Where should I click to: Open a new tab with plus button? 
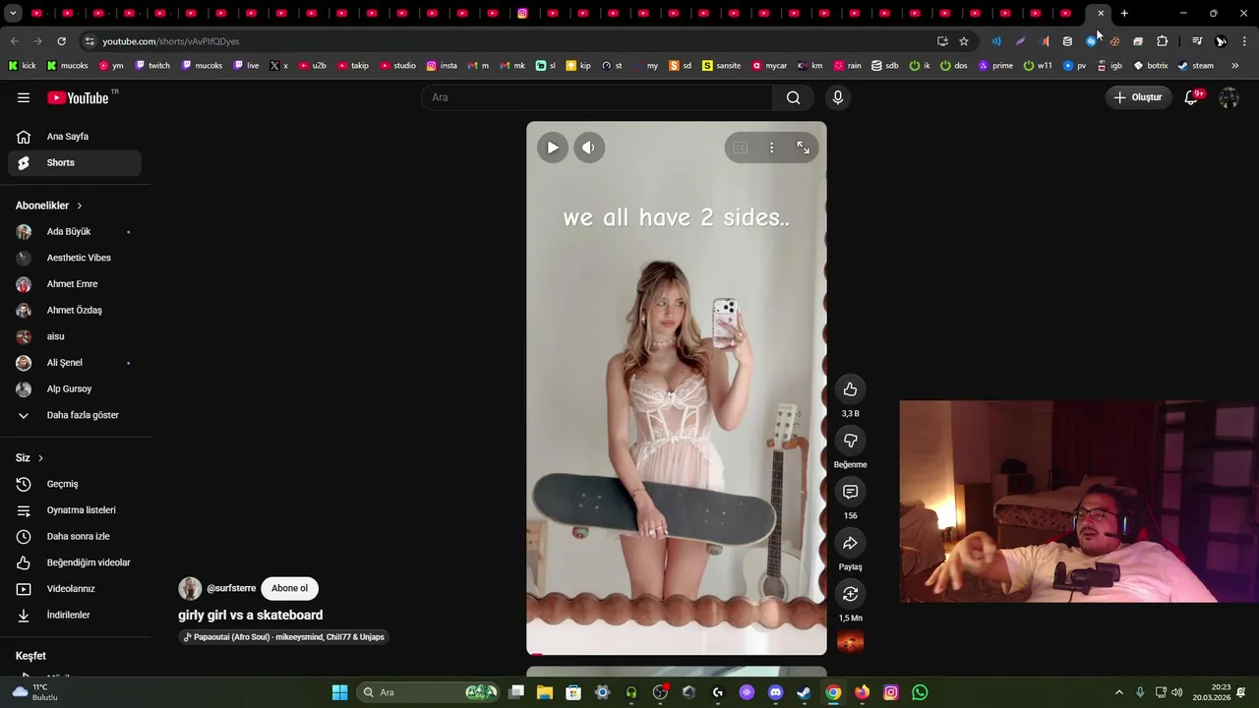pos(1124,14)
